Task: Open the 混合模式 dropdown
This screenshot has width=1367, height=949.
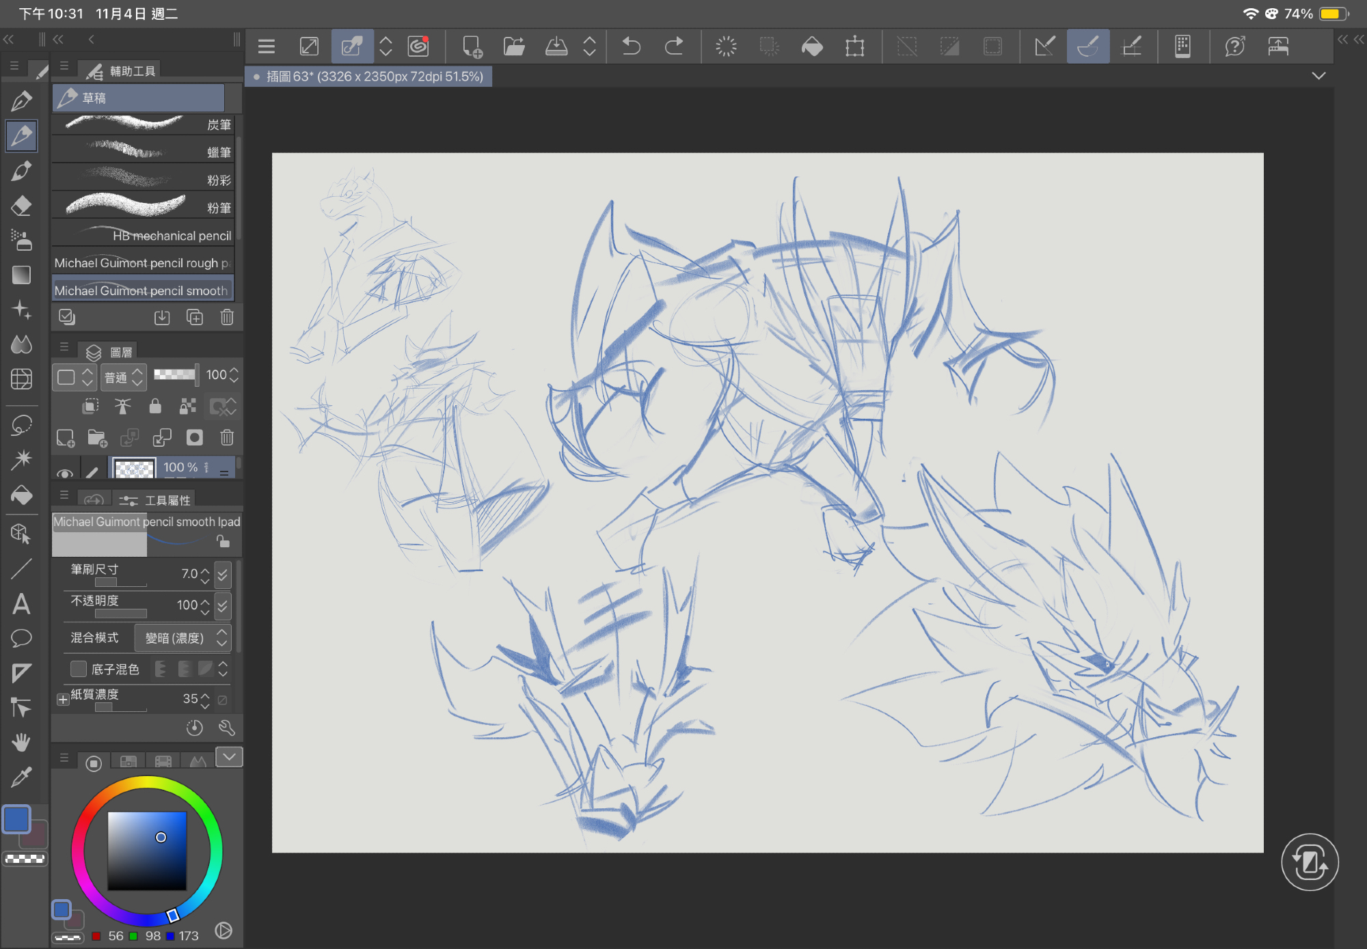Action: coord(182,637)
